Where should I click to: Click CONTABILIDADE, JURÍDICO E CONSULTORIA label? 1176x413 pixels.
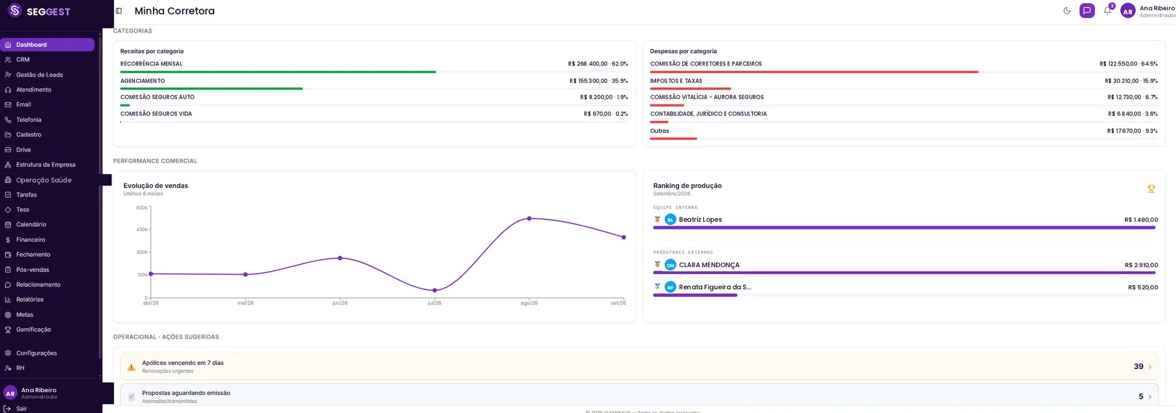click(x=708, y=114)
